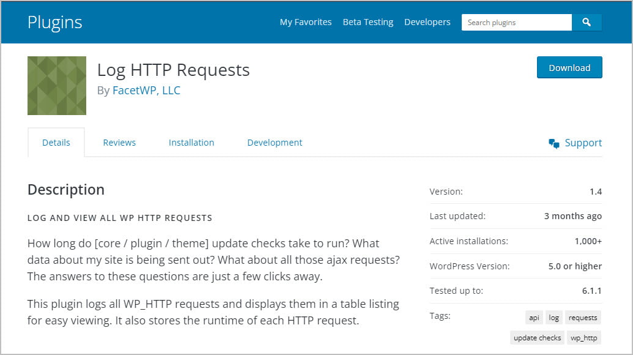This screenshot has width=633, height=355.
Task: Open My Favorites in the navigation bar
Action: (x=305, y=22)
